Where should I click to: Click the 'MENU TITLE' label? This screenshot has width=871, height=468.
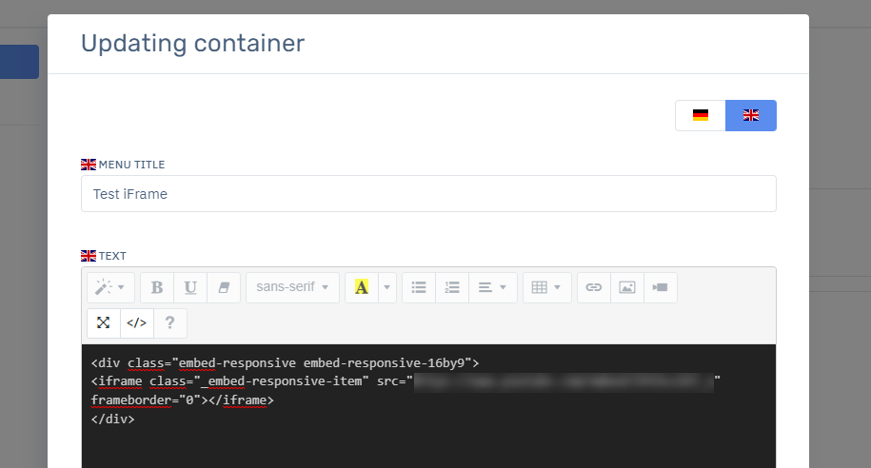(131, 165)
